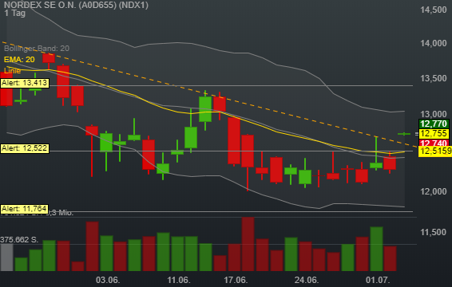452x287 pixels.
Task: Click the 01.07. date label
Action: click(x=378, y=280)
